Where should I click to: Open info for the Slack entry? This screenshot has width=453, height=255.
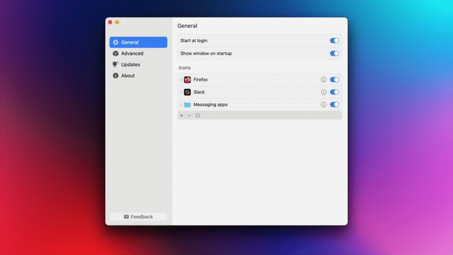(323, 92)
